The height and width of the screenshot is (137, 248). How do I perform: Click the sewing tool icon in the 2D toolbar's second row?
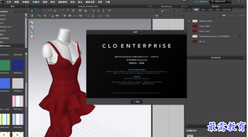coord(156,16)
